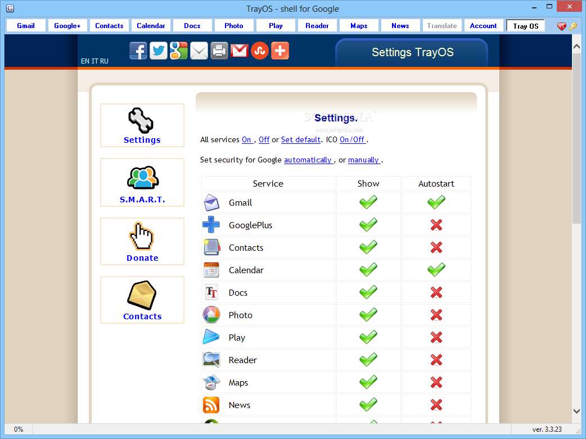
Task: Toggle Autostart checkmark for Gmail
Action: pyautogui.click(x=436, y=202)
